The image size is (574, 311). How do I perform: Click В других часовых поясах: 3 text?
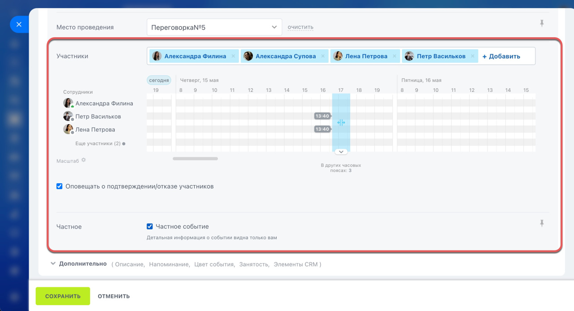coord(341,168)
